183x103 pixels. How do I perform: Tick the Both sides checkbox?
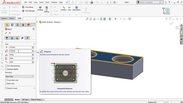6,84
